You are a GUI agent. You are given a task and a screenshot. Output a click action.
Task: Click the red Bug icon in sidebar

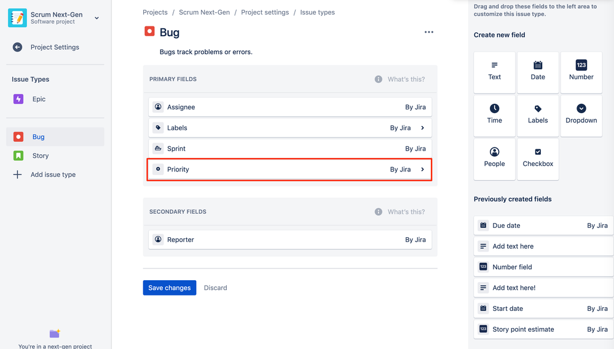(x=18, y=136)
